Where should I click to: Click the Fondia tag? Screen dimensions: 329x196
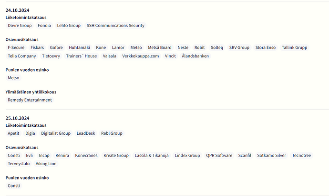(44, 26)
